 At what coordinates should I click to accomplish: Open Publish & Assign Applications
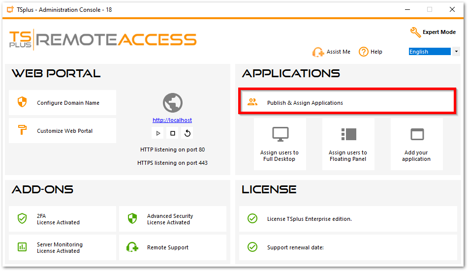pos(346,103)
